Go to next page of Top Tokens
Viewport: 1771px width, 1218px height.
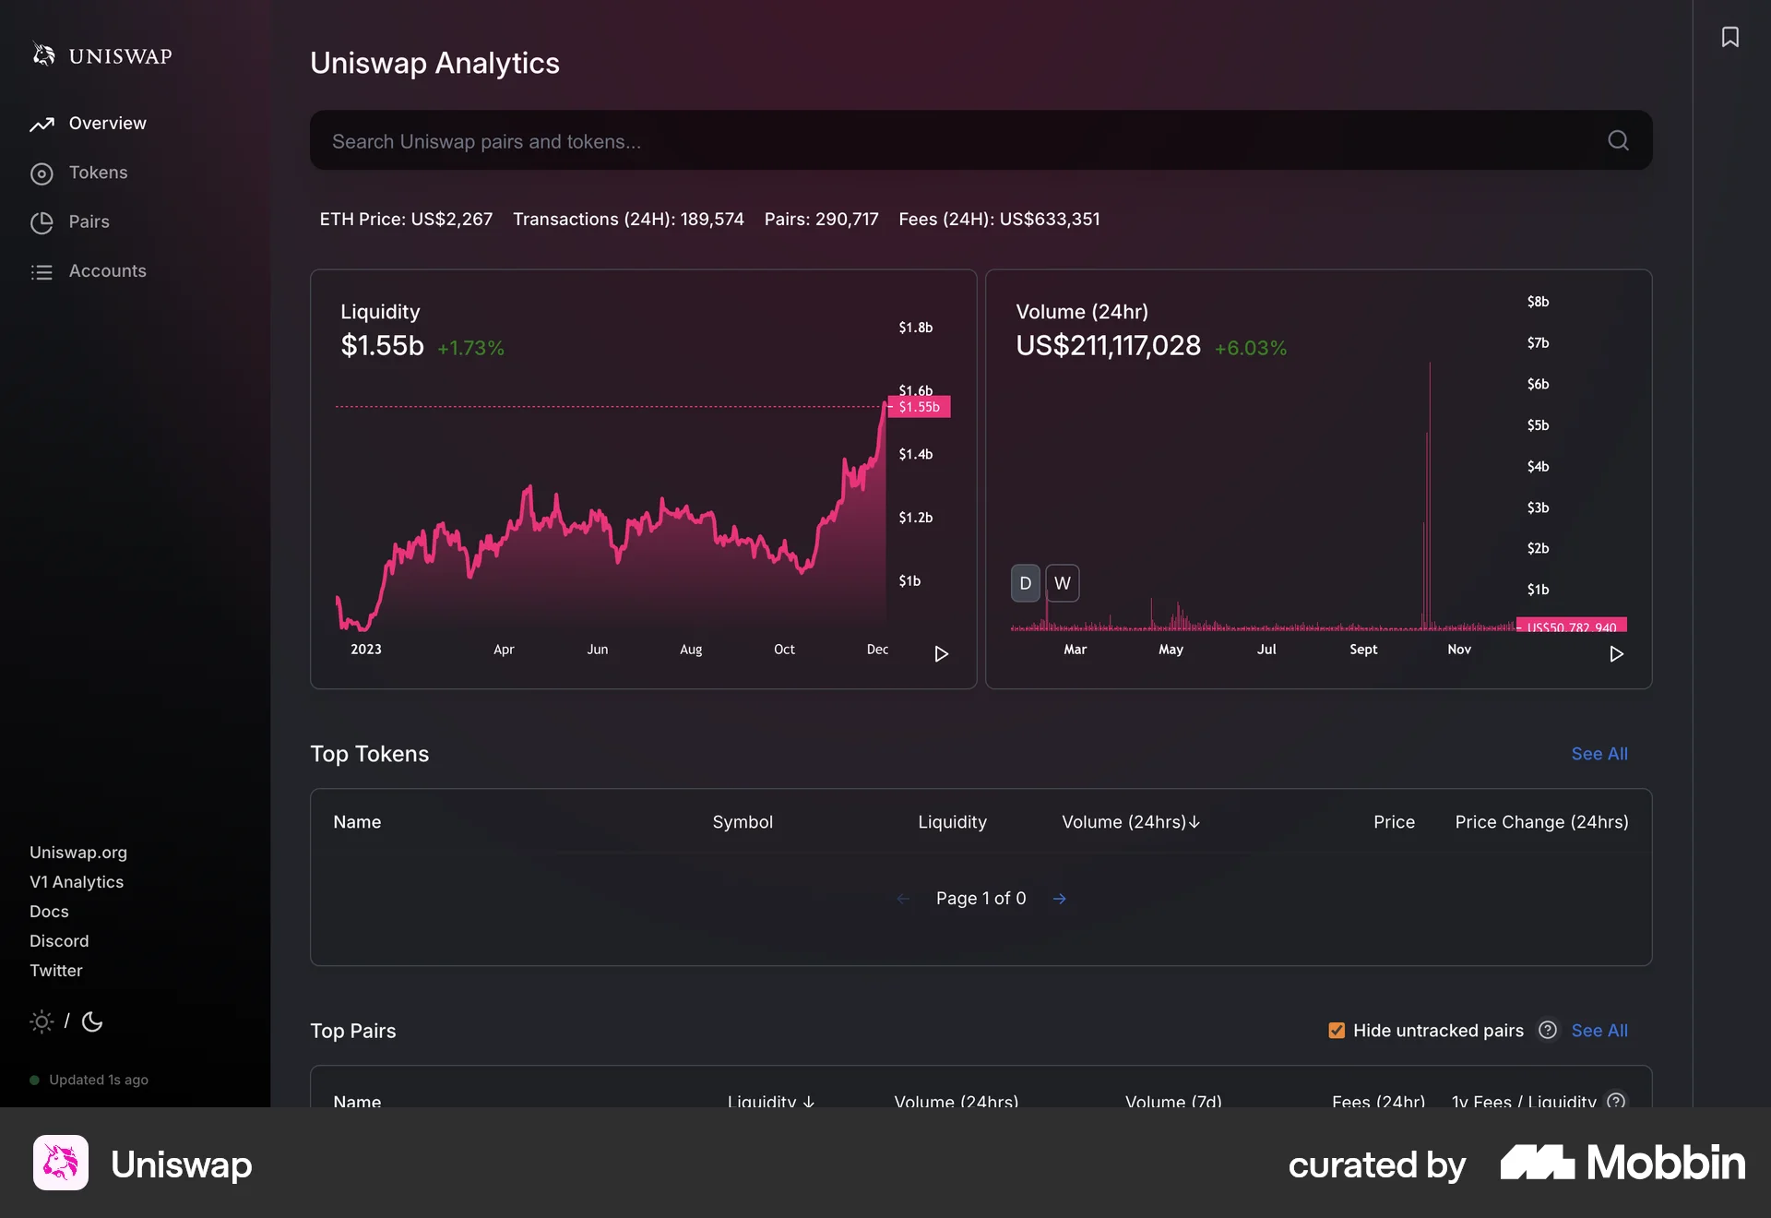click(1059, 898)
